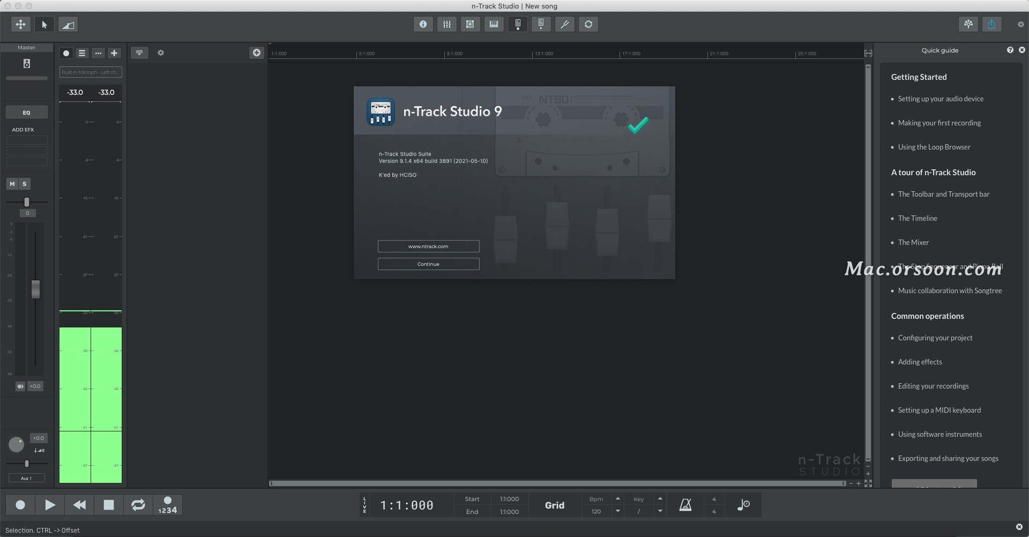Start recording with transport record button
Image resolution: width=1029 pixels, height=537 pixels.
pos(20,505)
